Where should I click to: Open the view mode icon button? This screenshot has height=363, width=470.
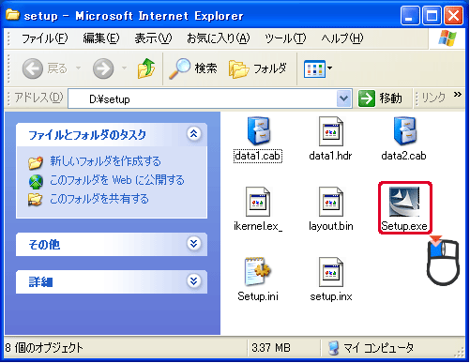[x=314, y=68]
